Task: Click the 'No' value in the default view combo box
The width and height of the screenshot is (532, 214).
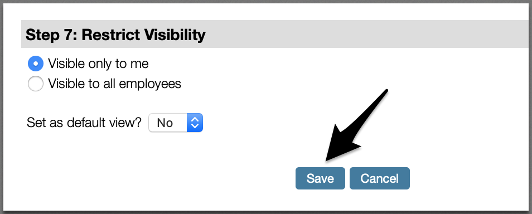Action: point(165,123)
